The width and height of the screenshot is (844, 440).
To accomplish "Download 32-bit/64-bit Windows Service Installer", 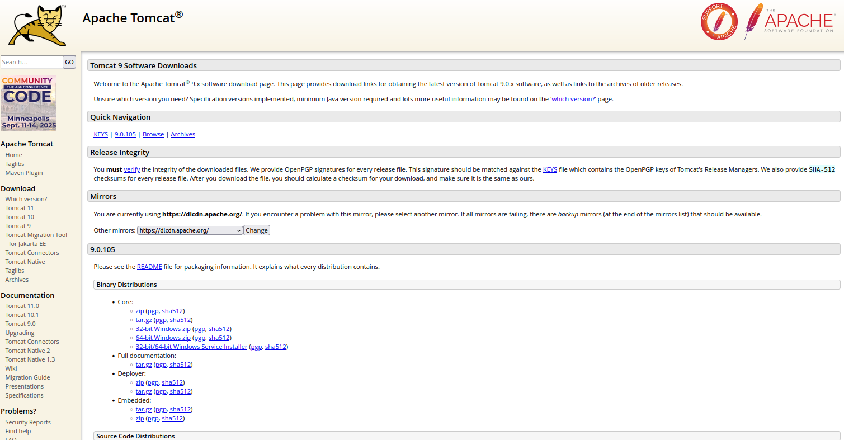I will [x=191, y=347].
